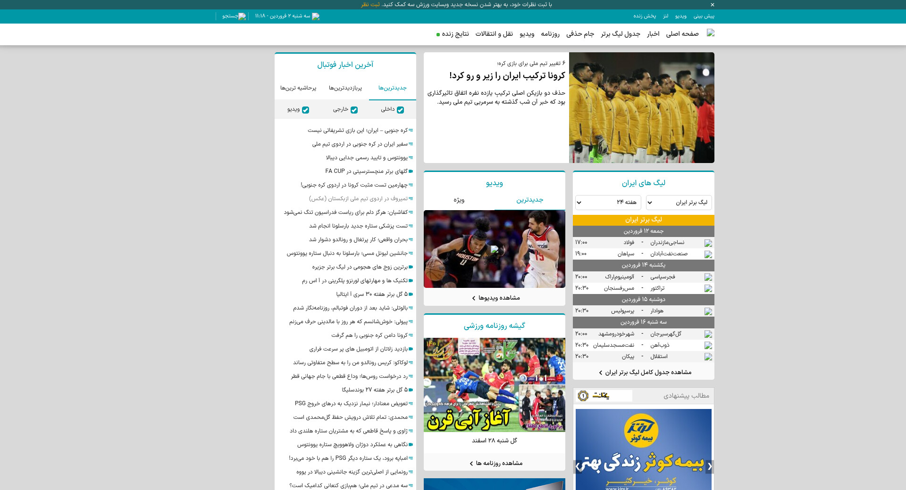Expand full Iran league table link

(645, 372)
